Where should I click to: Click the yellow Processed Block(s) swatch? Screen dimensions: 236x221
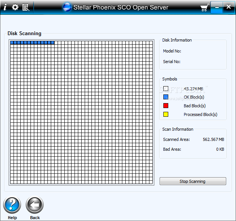pos(166,114)
